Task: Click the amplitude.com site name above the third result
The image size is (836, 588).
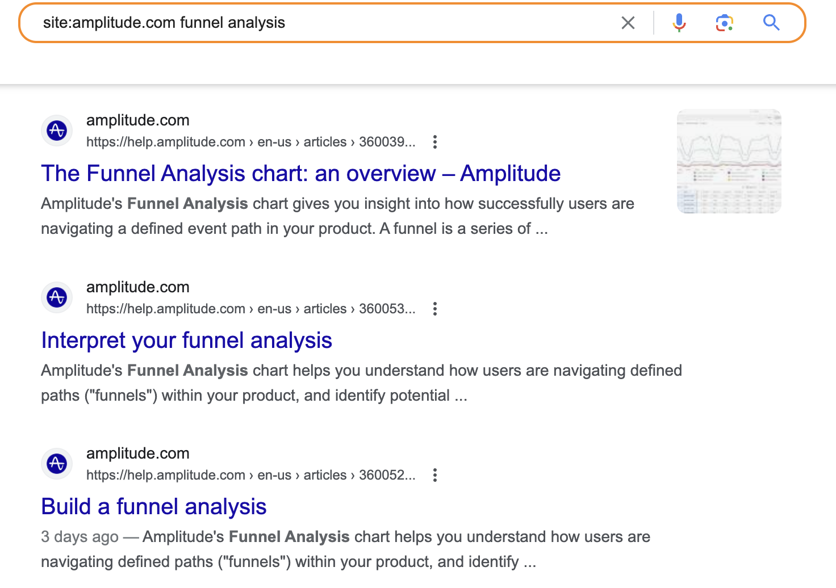Action: (x=137, y=453)
